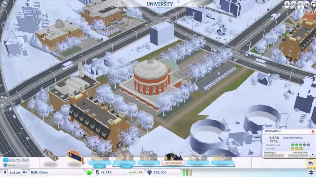Click the round 8 icon top right

coord(287,4)
